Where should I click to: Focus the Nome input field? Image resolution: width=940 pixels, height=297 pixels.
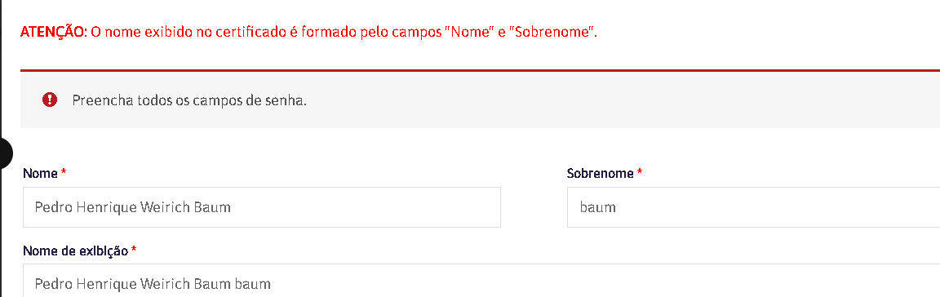(261, 207)
